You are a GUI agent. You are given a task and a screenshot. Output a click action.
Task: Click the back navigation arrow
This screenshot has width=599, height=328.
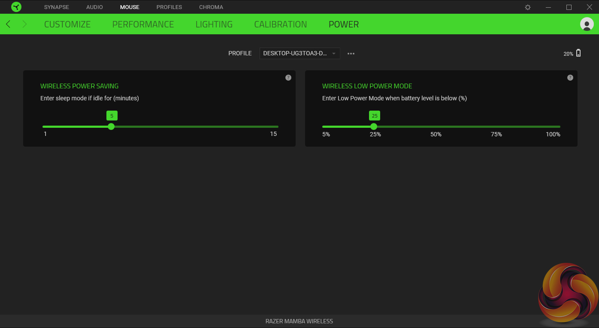8,24
